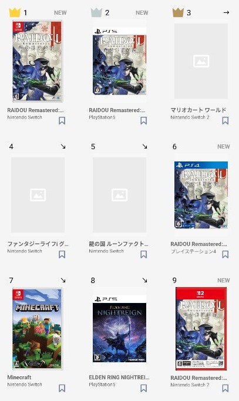
Task: Click the gold crown rank 1 icon
Action: (x=15, y=12)
